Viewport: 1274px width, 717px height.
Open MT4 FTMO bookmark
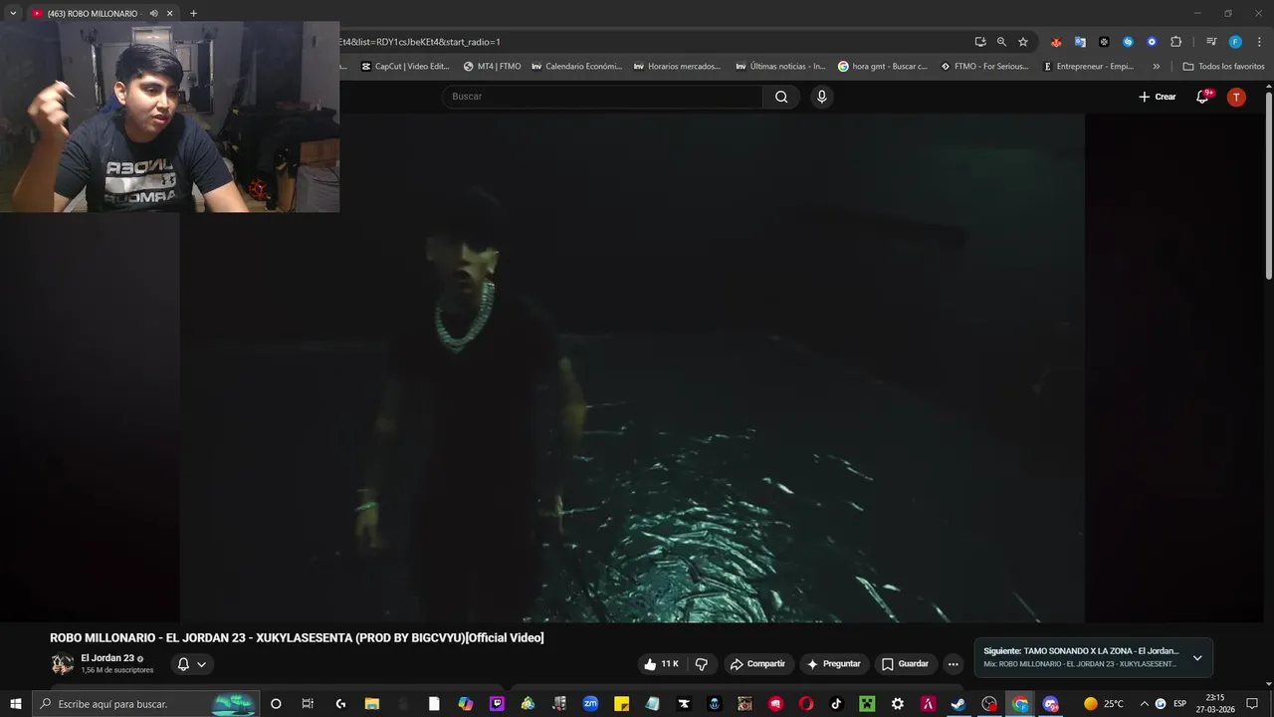(493, 67)
